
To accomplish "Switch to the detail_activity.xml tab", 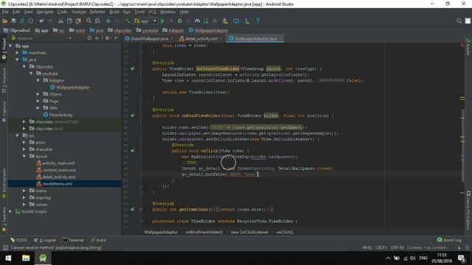I will (201, 39).
